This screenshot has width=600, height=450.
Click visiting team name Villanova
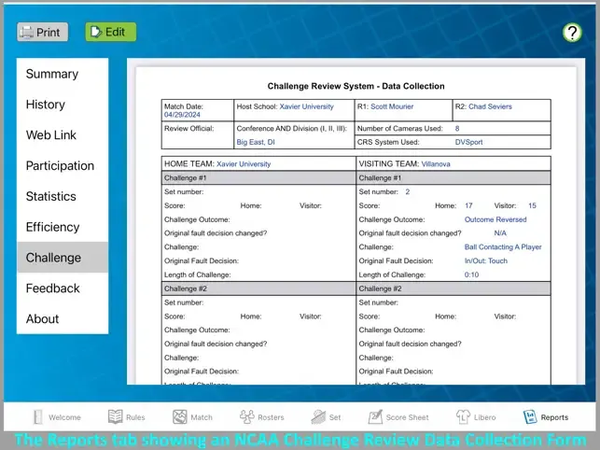tap(436, 164)
